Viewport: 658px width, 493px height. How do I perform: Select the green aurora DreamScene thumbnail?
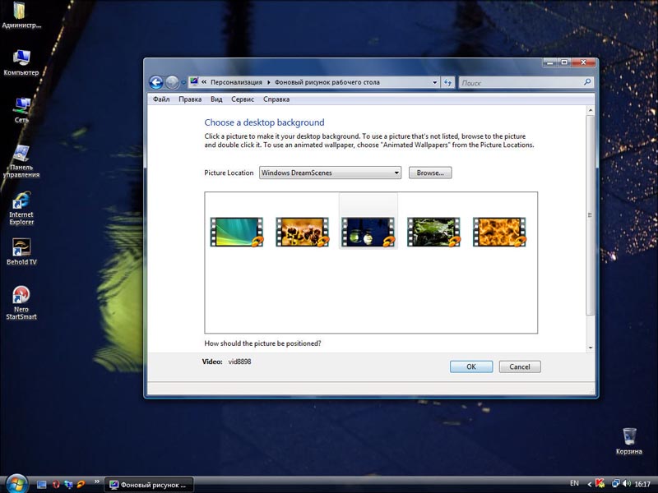[x=236, y=232]
